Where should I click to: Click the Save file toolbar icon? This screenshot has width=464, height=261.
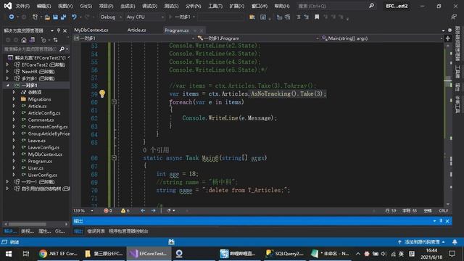55,17
